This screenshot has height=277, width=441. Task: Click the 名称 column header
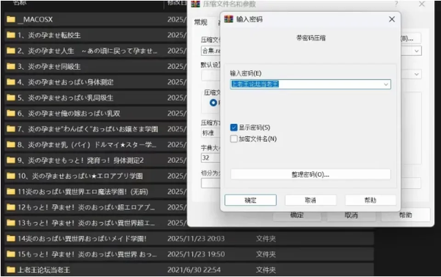[20, 3]
